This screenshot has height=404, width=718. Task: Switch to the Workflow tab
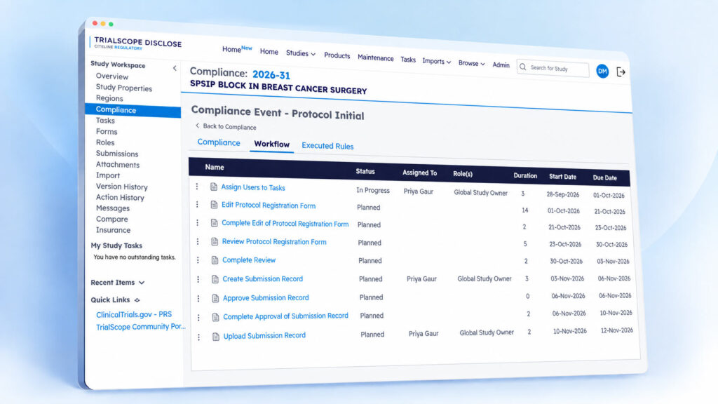pos(271,144)
